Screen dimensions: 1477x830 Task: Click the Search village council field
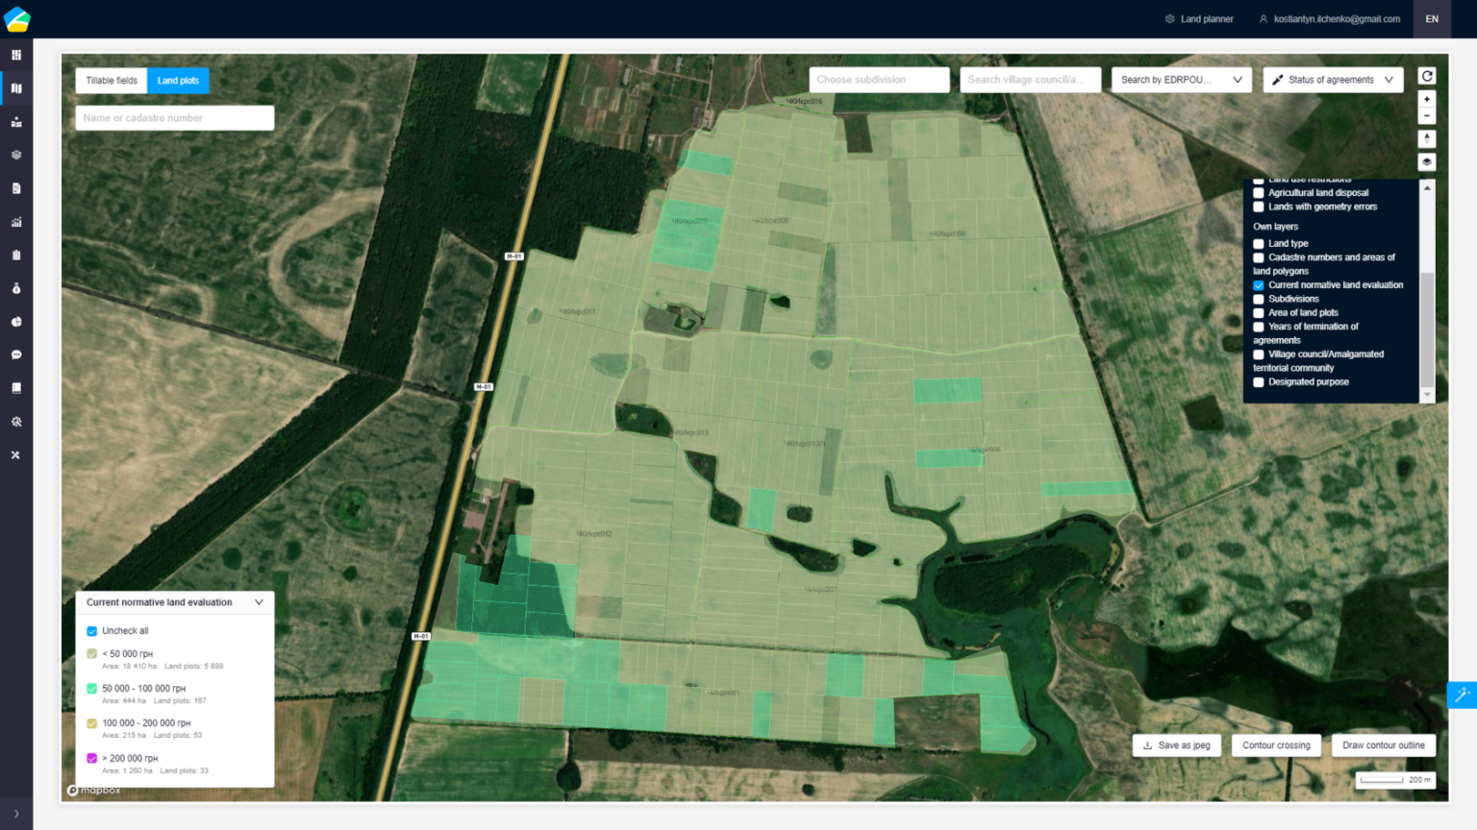click(x=1030, y=80)
